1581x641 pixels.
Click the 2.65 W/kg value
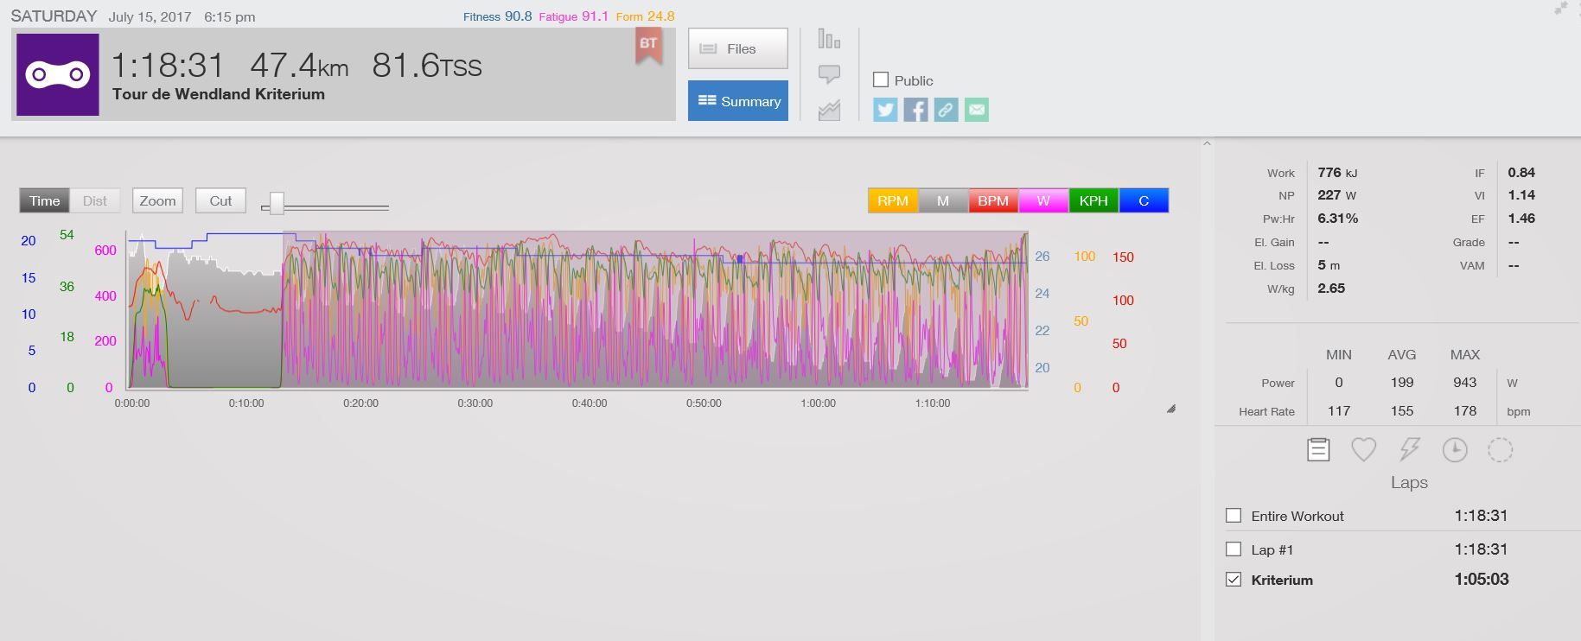pyautogui.click(x=1331, y=289)
